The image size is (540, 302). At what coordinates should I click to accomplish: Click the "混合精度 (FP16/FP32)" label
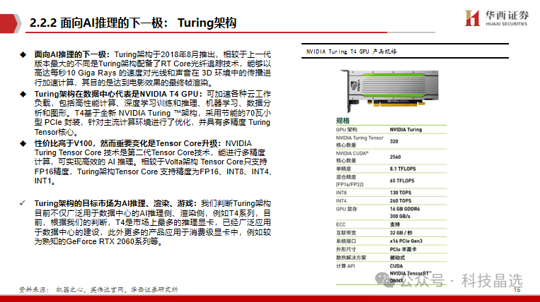[350, 181]
